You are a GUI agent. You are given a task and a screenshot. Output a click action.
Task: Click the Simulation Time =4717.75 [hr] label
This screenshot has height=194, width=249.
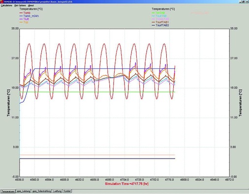click(x=126, y=184)
